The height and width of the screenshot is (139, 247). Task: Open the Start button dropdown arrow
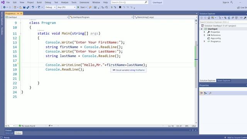pos(86,7)
